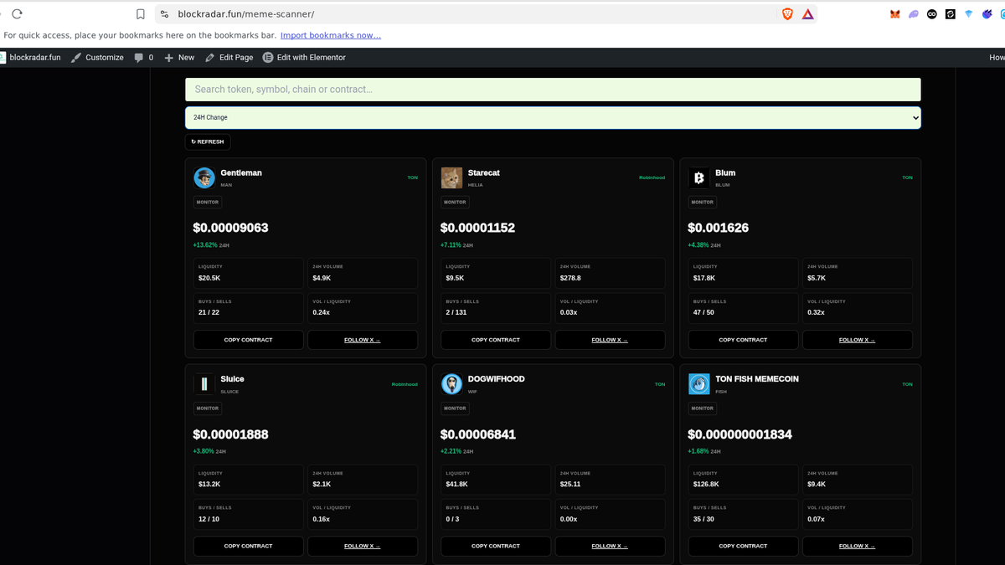Screen dimensions: 1005x565
Task: Open Edit Page in the admin bar
Action: (229, 58)
